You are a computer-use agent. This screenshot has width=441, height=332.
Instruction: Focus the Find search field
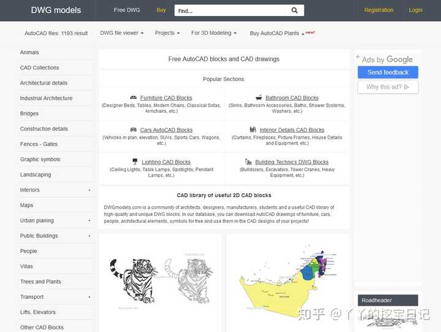point(229,10)
